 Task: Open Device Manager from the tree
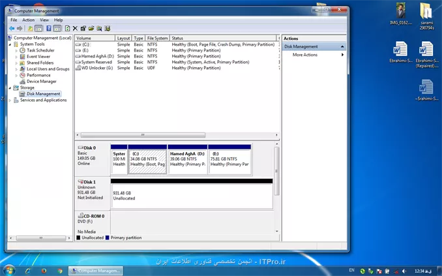point(42,82)
